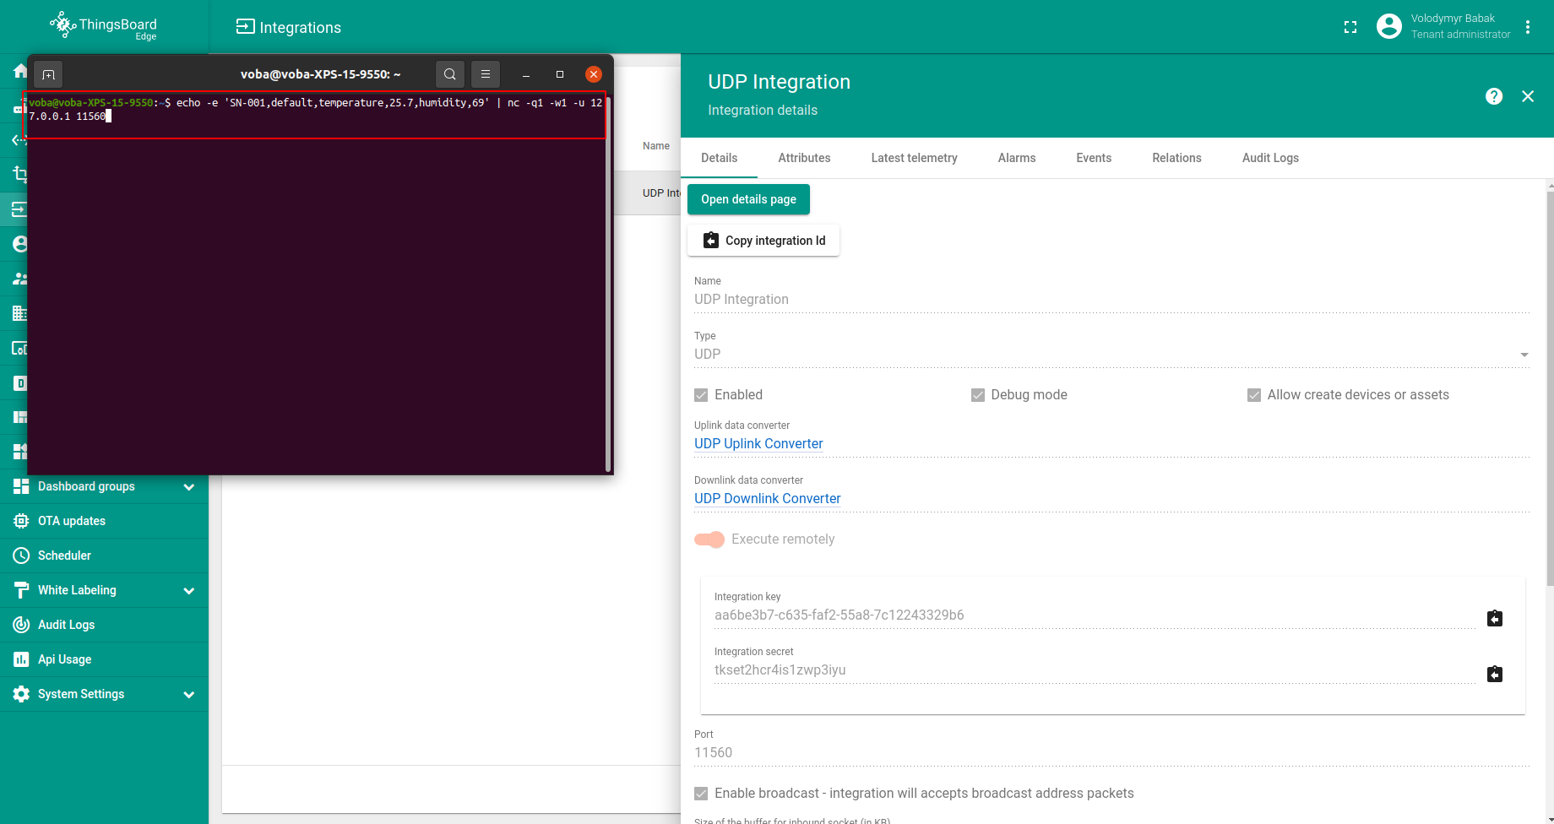This screenshot has width=1554, height=824.
Task: Click Copy integration Id button
Action: pos(763,241)
